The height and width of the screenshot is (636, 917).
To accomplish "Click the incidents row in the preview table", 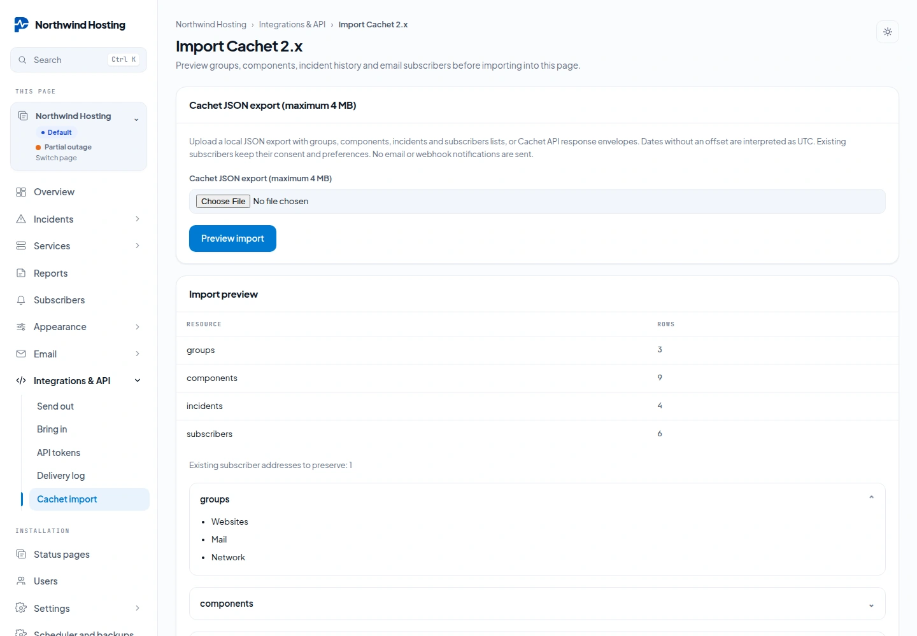I will click(537, 406).
